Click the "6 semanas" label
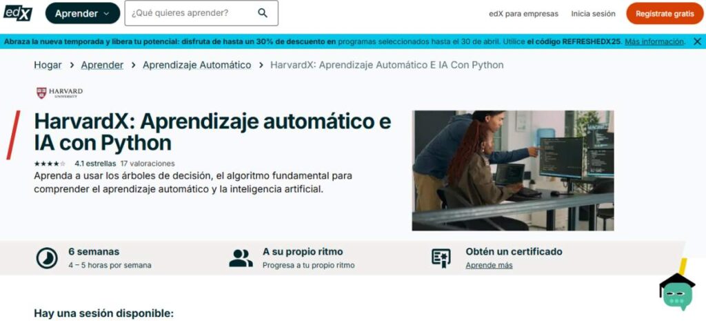706x321 pixels. point(94,251)
